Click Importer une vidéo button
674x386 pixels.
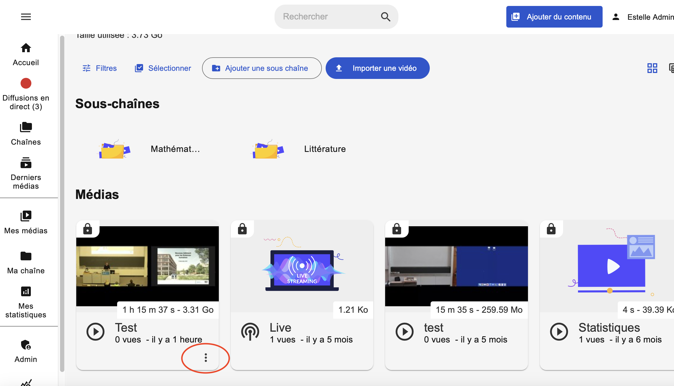377,68
